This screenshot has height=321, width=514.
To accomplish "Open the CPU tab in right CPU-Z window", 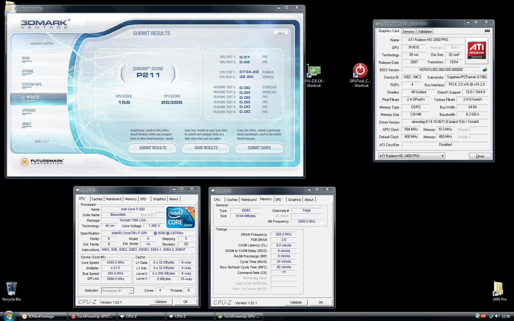I will click(217, 200).
